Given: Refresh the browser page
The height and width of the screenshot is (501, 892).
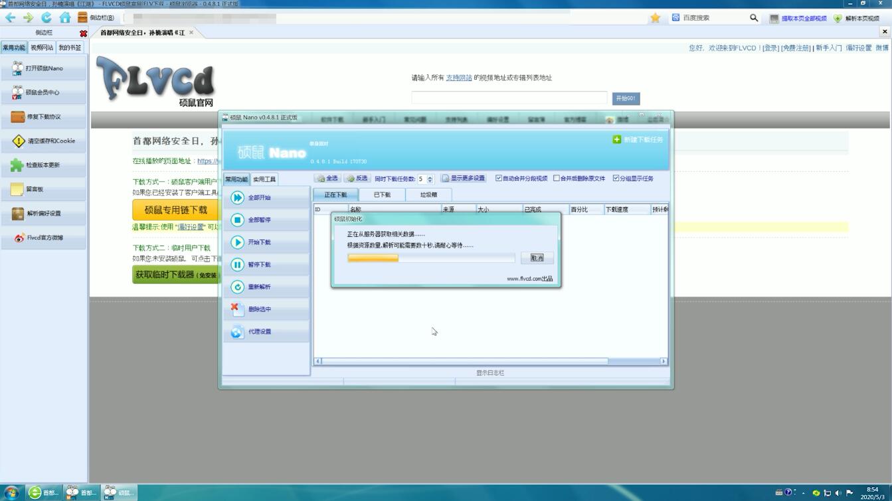Looking at the screenshot, I should [x=46, y=18].
